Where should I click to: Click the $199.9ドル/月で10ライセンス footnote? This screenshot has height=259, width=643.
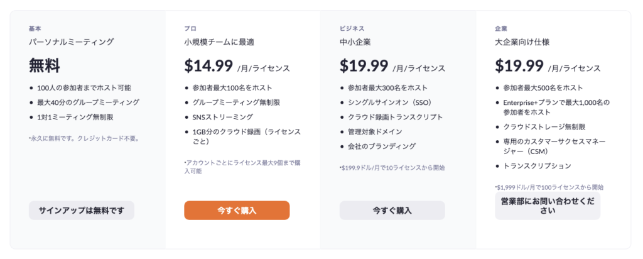pos(392,168)
